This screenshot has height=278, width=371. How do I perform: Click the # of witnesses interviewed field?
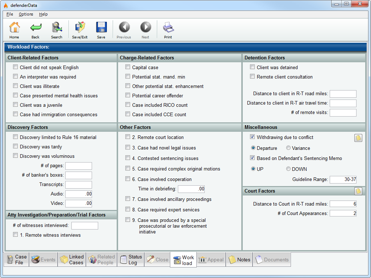[85, 226]
